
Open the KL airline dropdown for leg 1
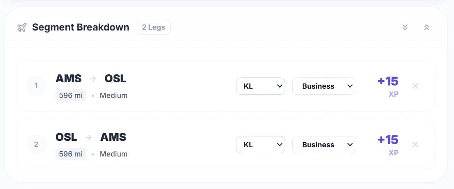tap(260, 86)
